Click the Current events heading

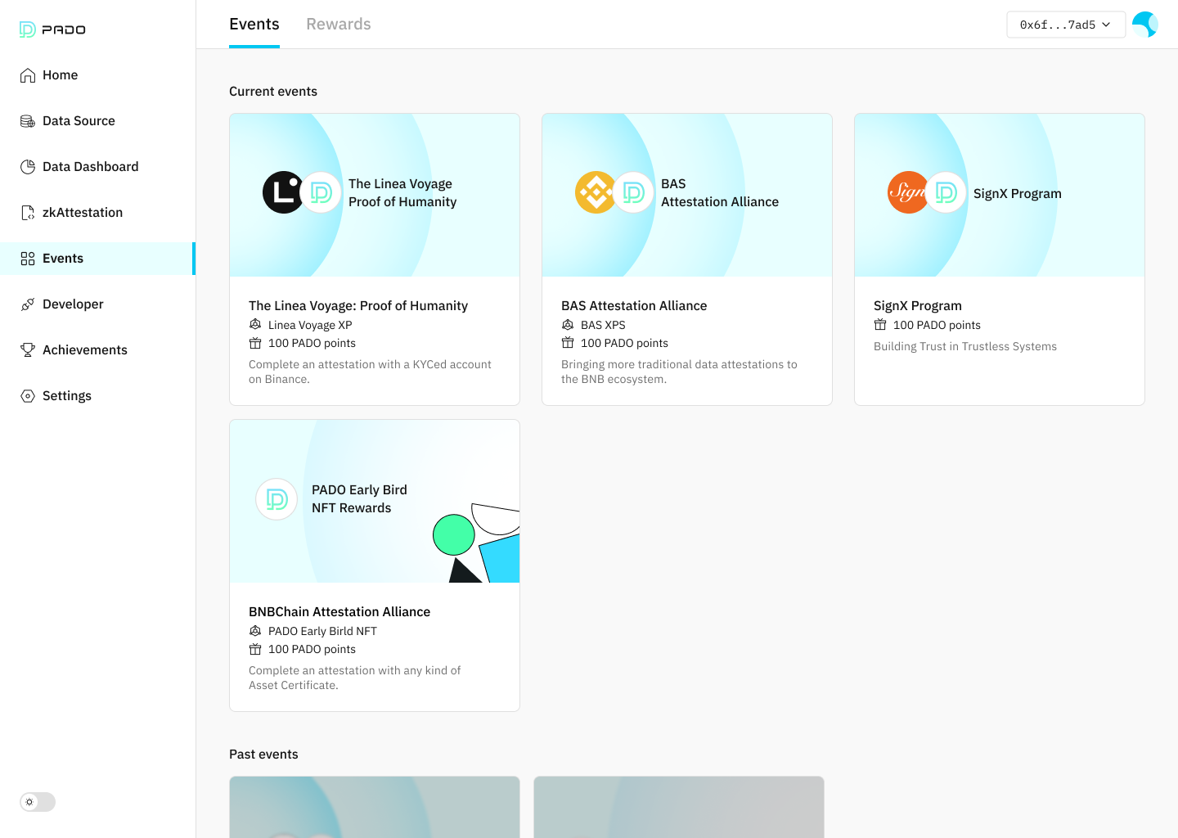pos(273,92)
